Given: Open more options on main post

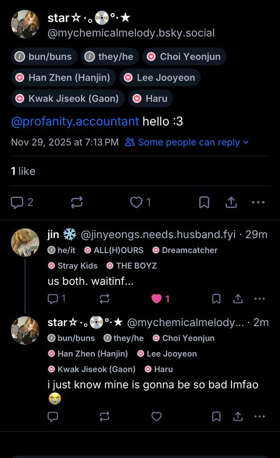Looking at the screenshot, I should click(x=258, y=202).
